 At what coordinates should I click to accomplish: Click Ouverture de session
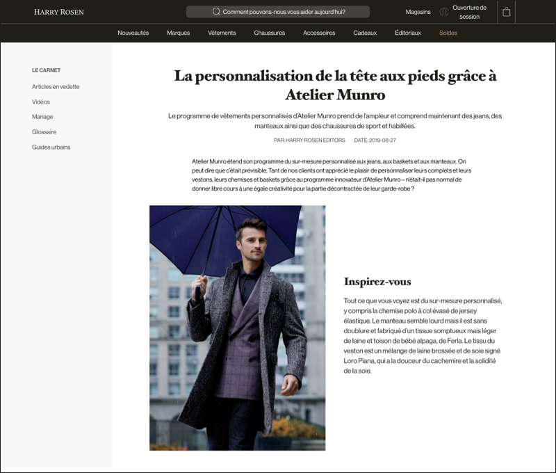(x=470, y=12)
